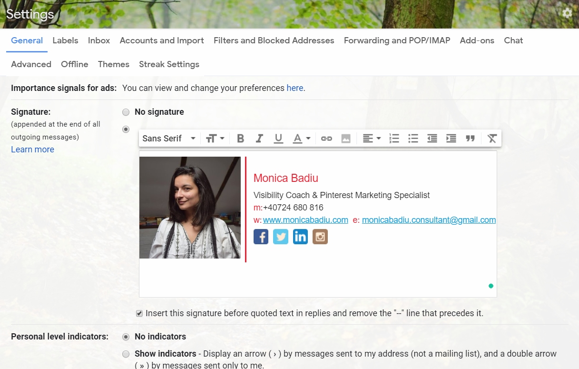This screenshot has height=369, width=579.
Task: Decrease the indent level
Action: click(432, 139)
